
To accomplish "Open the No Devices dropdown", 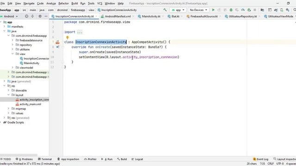I will [x=198, y=10].
